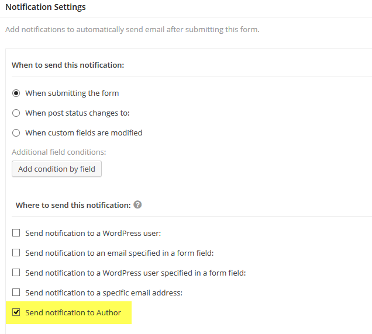Select the When submitting the form radio button
This screenshot has width=372, height=334.
pyautogui.click(x=16, y=93)
